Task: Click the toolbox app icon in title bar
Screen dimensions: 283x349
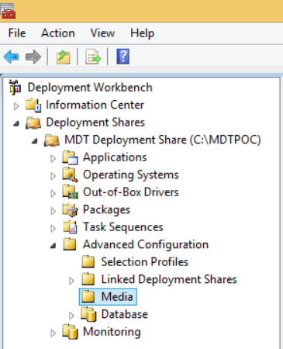Action: coord(8,11)
